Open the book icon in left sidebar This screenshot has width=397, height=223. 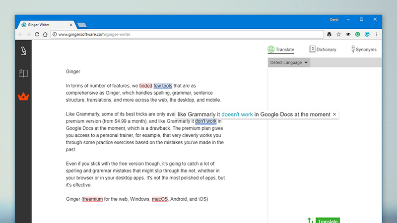[x=23, y=73]
